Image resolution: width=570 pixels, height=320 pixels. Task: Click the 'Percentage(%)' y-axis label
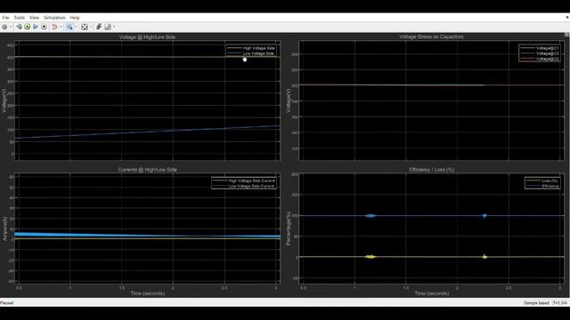289,228
